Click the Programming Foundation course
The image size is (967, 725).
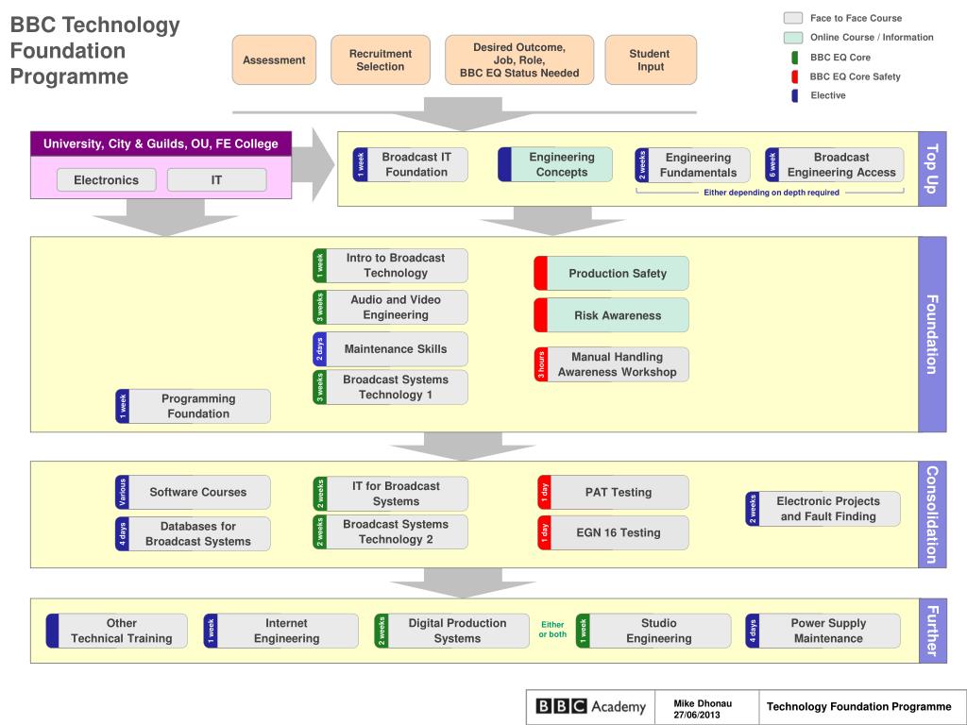pyautogui.click(x=193, y=406)
